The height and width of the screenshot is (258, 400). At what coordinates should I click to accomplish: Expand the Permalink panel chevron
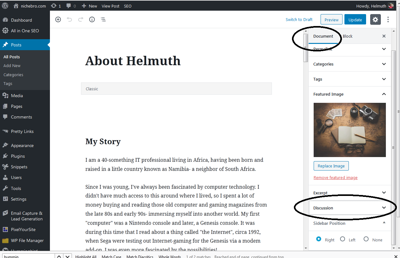click(384, 49)
